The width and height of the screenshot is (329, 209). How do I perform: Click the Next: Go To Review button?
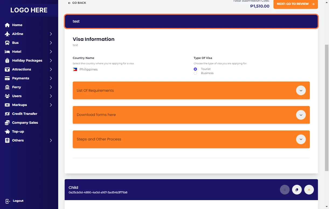pyautogui.click(x=295, y=4)
